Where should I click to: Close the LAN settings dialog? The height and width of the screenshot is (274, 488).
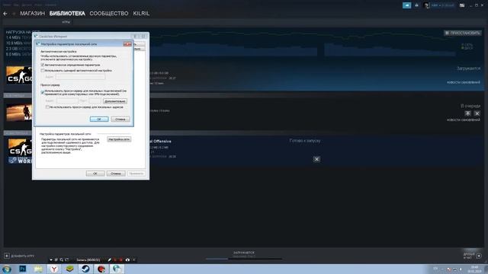[x=127, y=44]
